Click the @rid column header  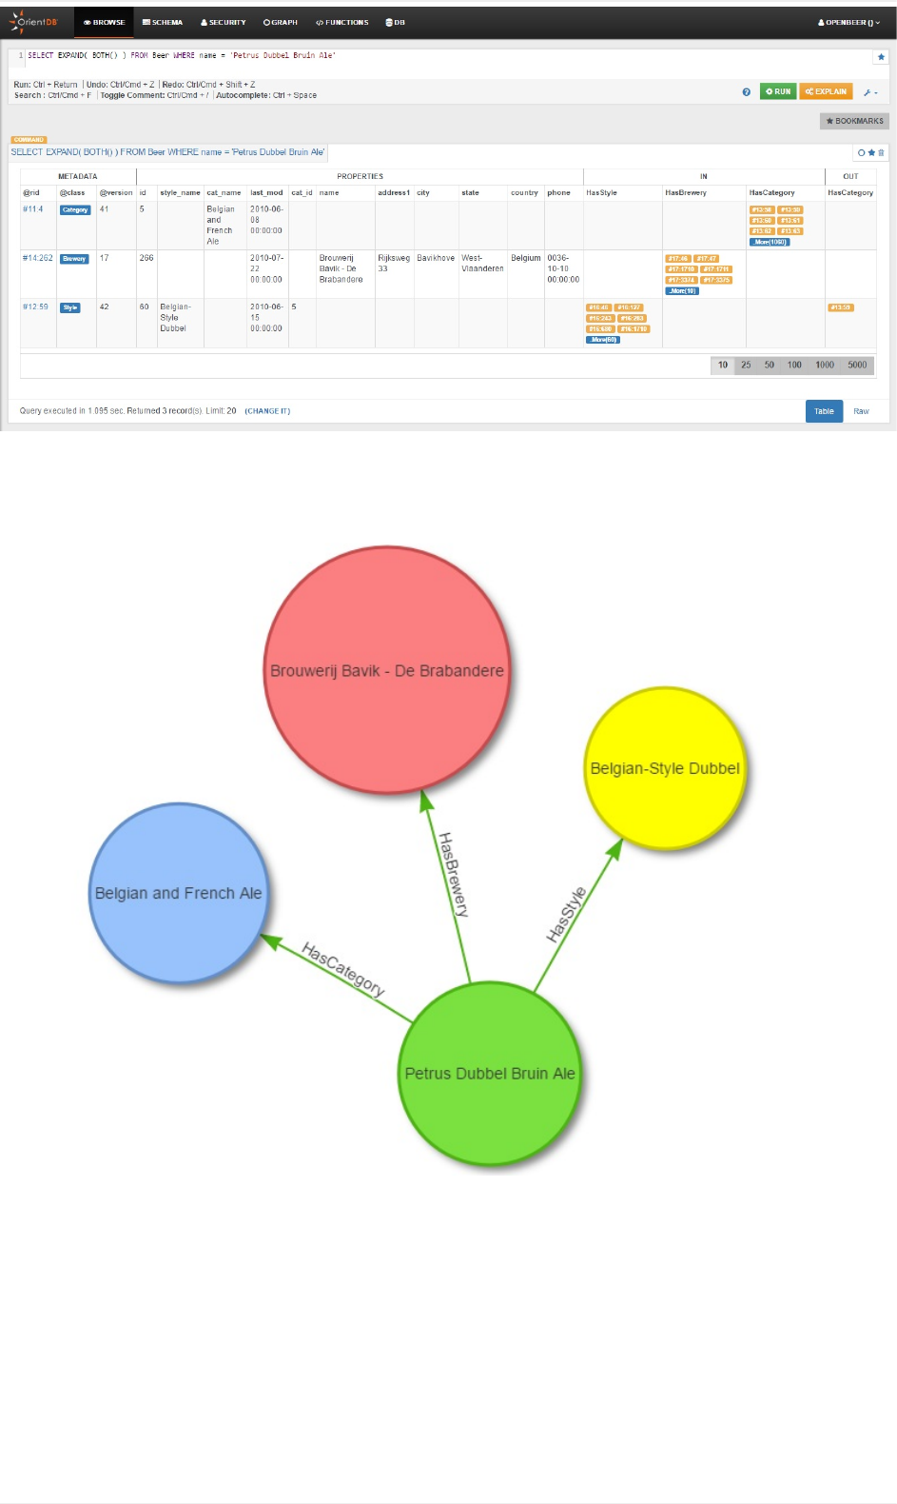[31, 193]
